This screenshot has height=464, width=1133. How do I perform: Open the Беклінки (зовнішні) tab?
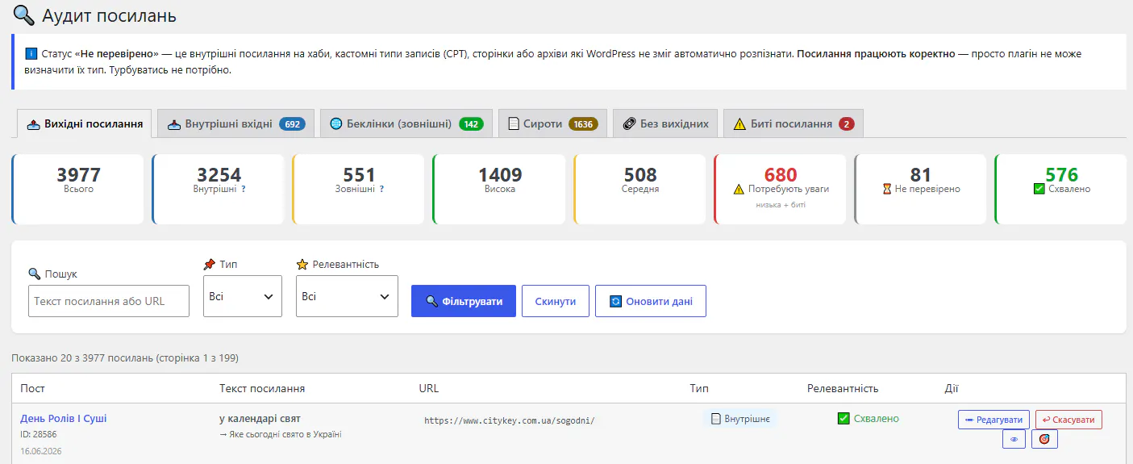[406, 123]
